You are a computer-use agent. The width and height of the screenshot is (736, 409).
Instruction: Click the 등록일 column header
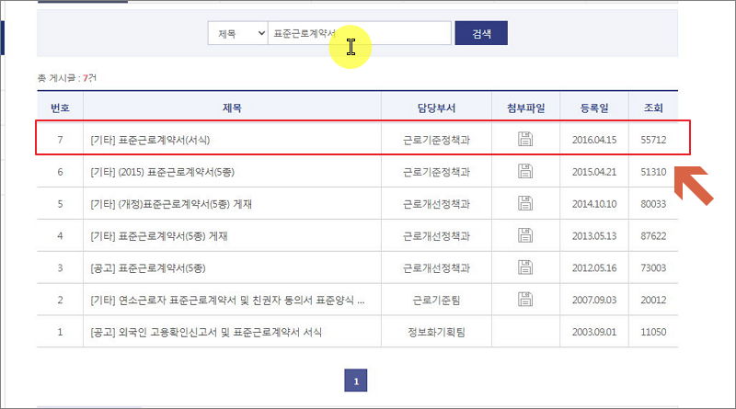point(594,108)
